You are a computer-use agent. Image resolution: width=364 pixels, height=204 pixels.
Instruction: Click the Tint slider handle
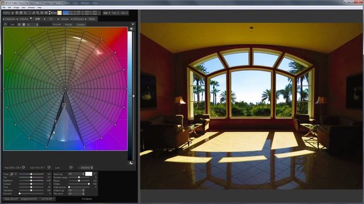coord(31,177)
